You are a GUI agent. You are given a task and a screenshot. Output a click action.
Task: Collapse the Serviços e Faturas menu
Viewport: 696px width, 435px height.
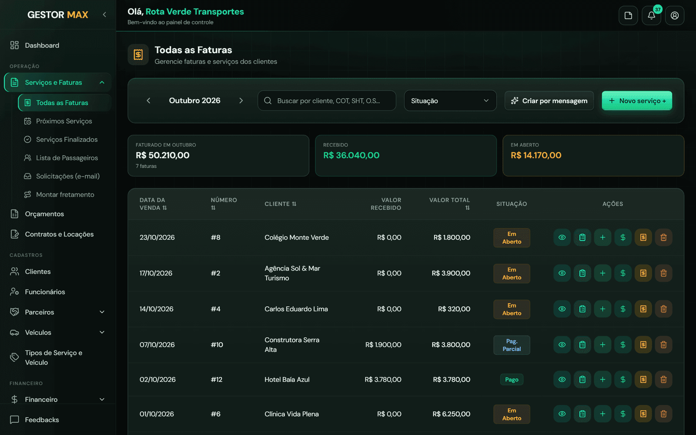[58, 82]
